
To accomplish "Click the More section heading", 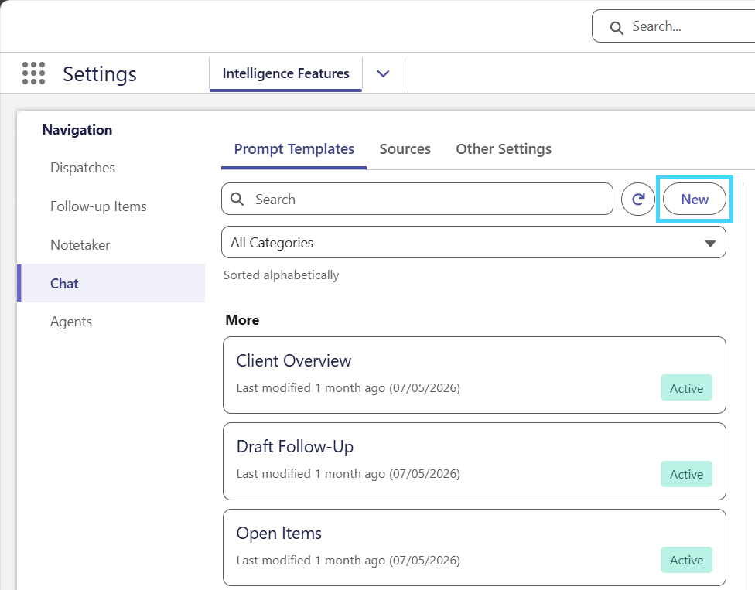I will click(x=242, y=320).
